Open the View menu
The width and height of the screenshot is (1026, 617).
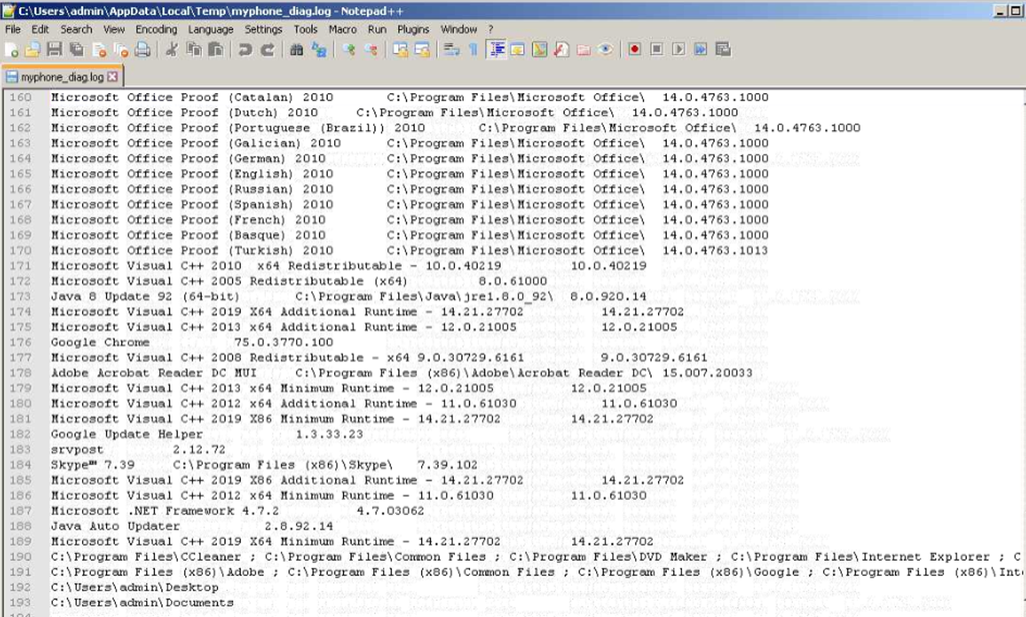(114, 29)
